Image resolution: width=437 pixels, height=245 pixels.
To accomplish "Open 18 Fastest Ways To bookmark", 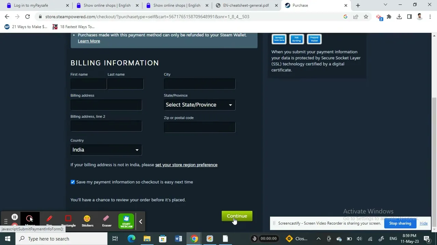I will click(73, 27).
